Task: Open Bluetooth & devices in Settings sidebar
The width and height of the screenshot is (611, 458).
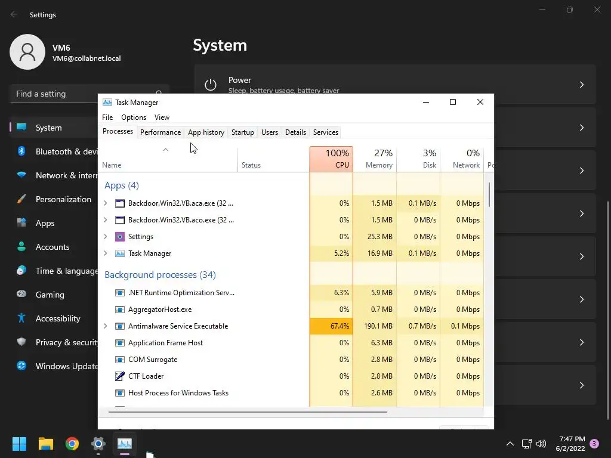Action: coord(54,151)
